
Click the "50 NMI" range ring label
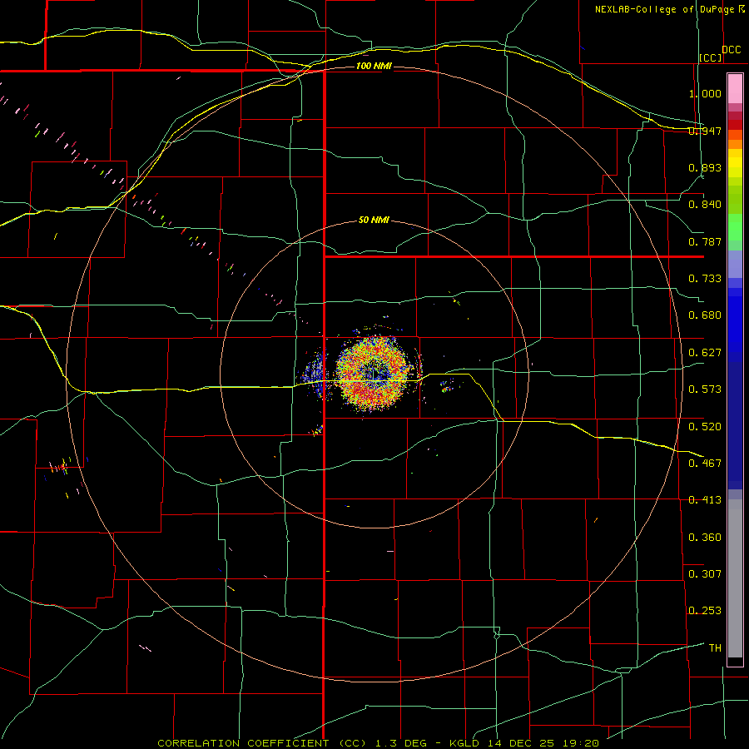(374, 221)
